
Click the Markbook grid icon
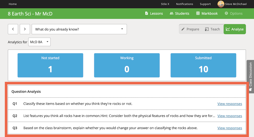coord(198,13)
